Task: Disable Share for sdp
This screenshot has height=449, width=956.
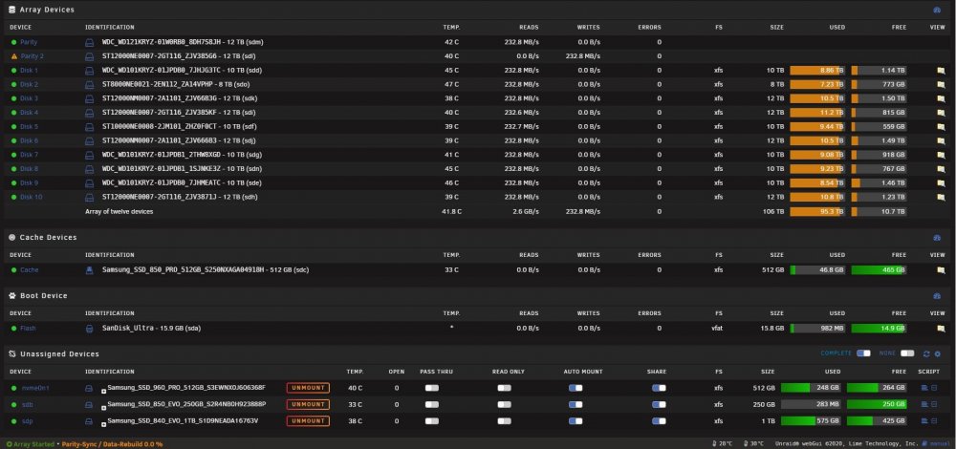Action: (659, 421)
